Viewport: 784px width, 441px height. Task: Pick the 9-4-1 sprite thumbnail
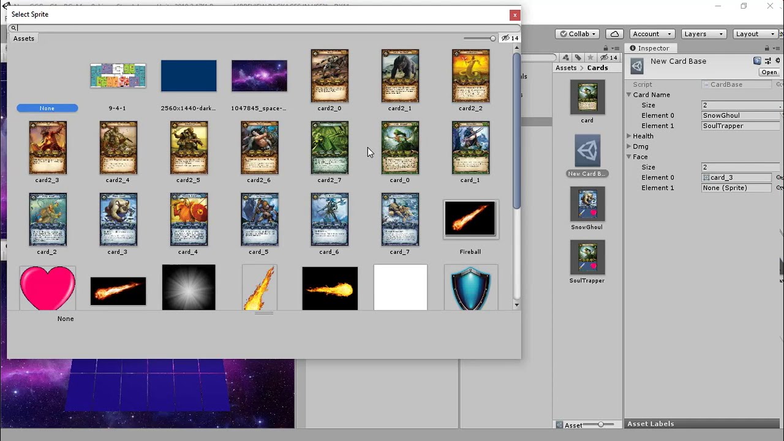(118, 76)
